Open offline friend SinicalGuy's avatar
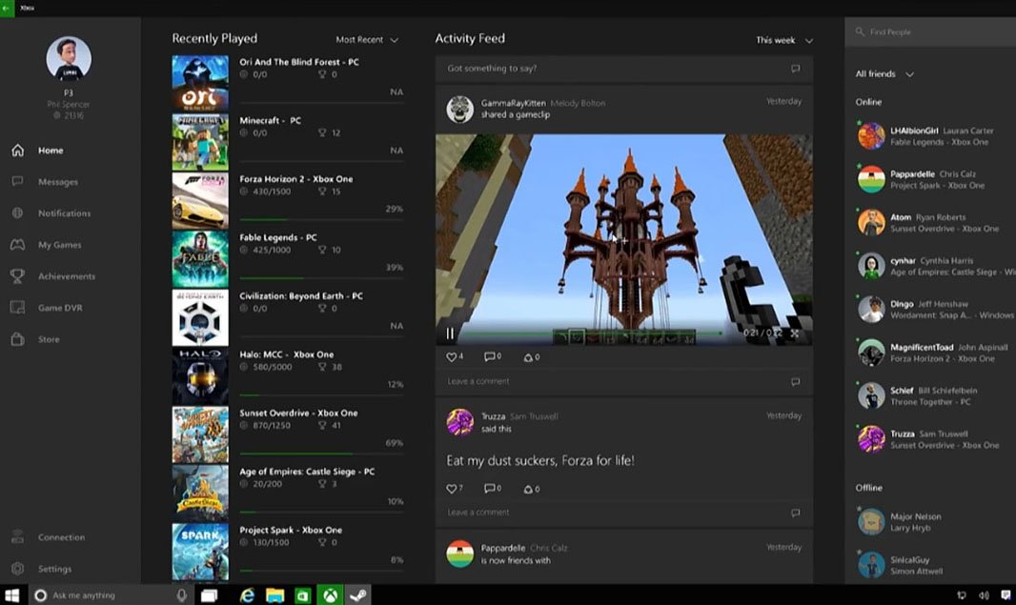 (x=871, y=565)
